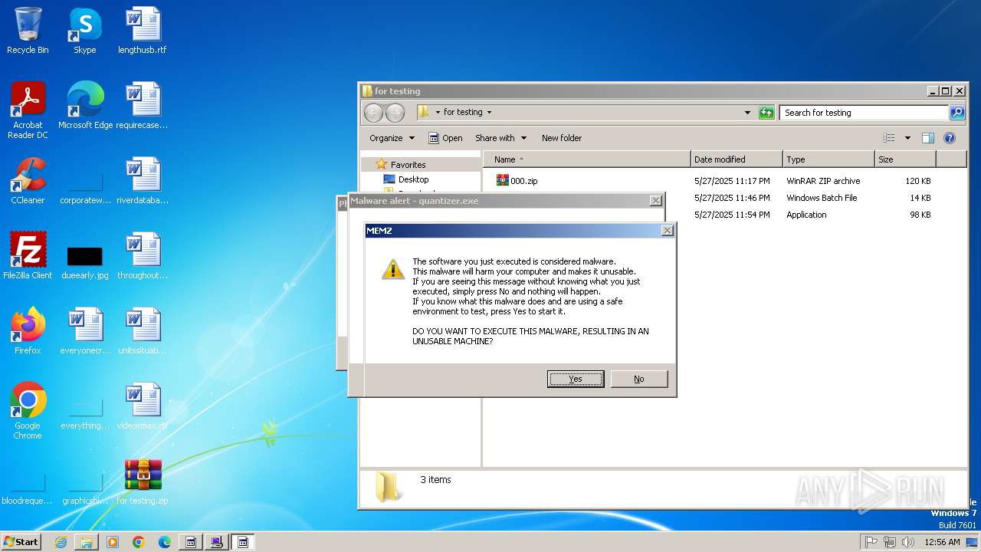Select Acrobat Reader DC shortcut
This screenshot has width=981, height=552.
tap(28, 111)
